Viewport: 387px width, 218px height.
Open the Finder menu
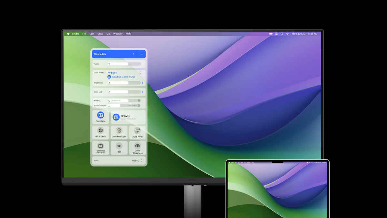click(x=75, y=34)
